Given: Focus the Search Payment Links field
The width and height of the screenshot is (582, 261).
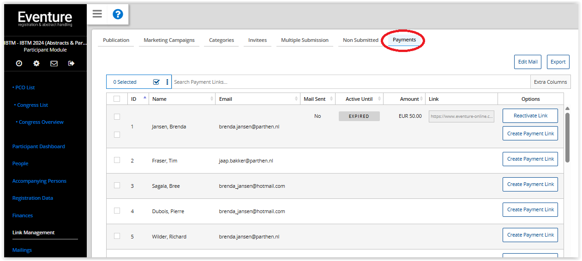Looking at the screenshot, I should (x=351, y=82).
